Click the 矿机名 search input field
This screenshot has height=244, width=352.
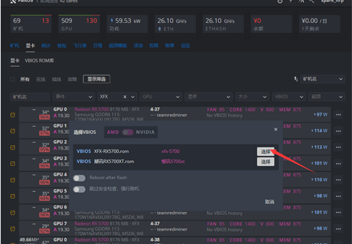pyautogui.click(x=30, y=97)
